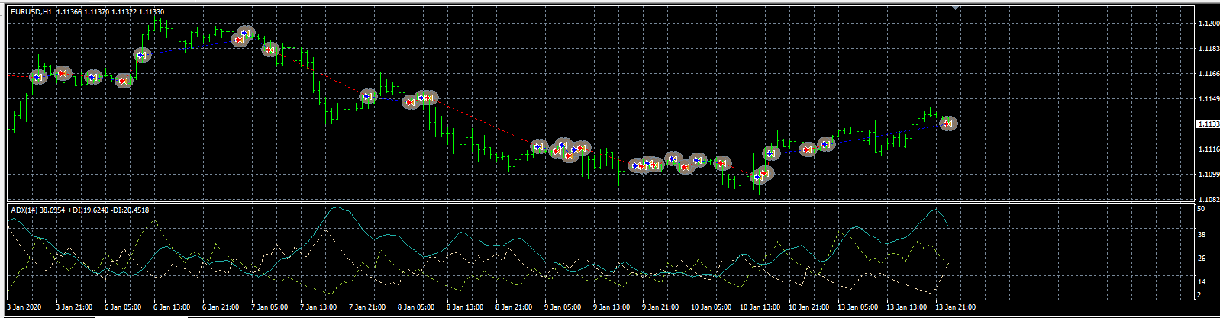Click the '10 Jan 13:00' time label
Viewport: 1220px width, 318px height.
pos(760,307)
